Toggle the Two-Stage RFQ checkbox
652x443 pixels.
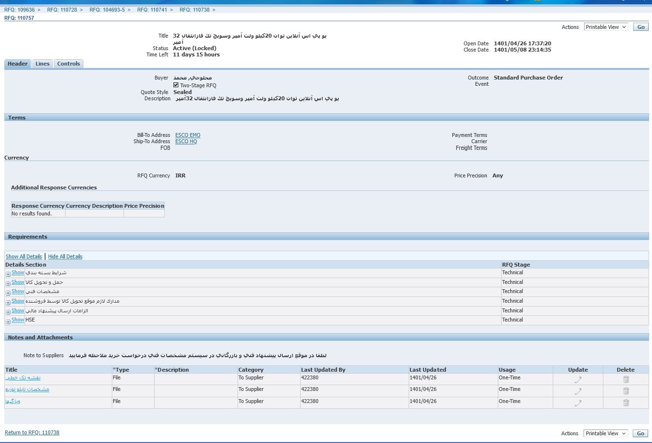[x=176, y=85]
